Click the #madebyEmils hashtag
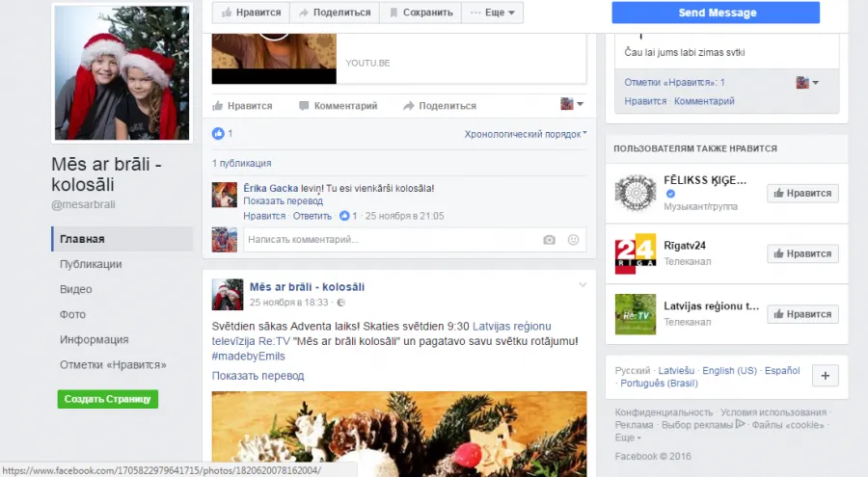 click(248, 357)
